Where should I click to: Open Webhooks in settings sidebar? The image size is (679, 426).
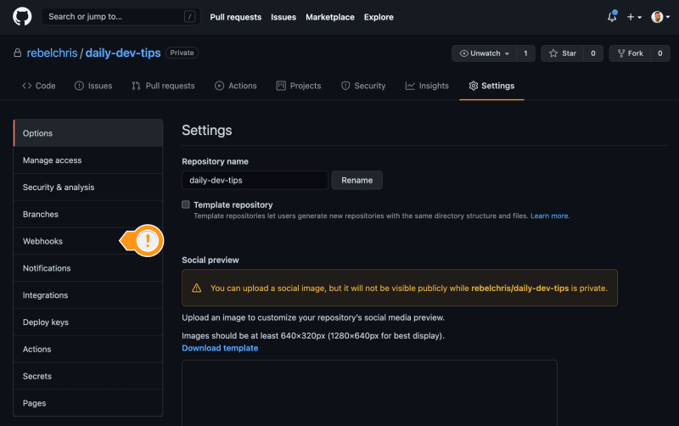click(88, 241)
